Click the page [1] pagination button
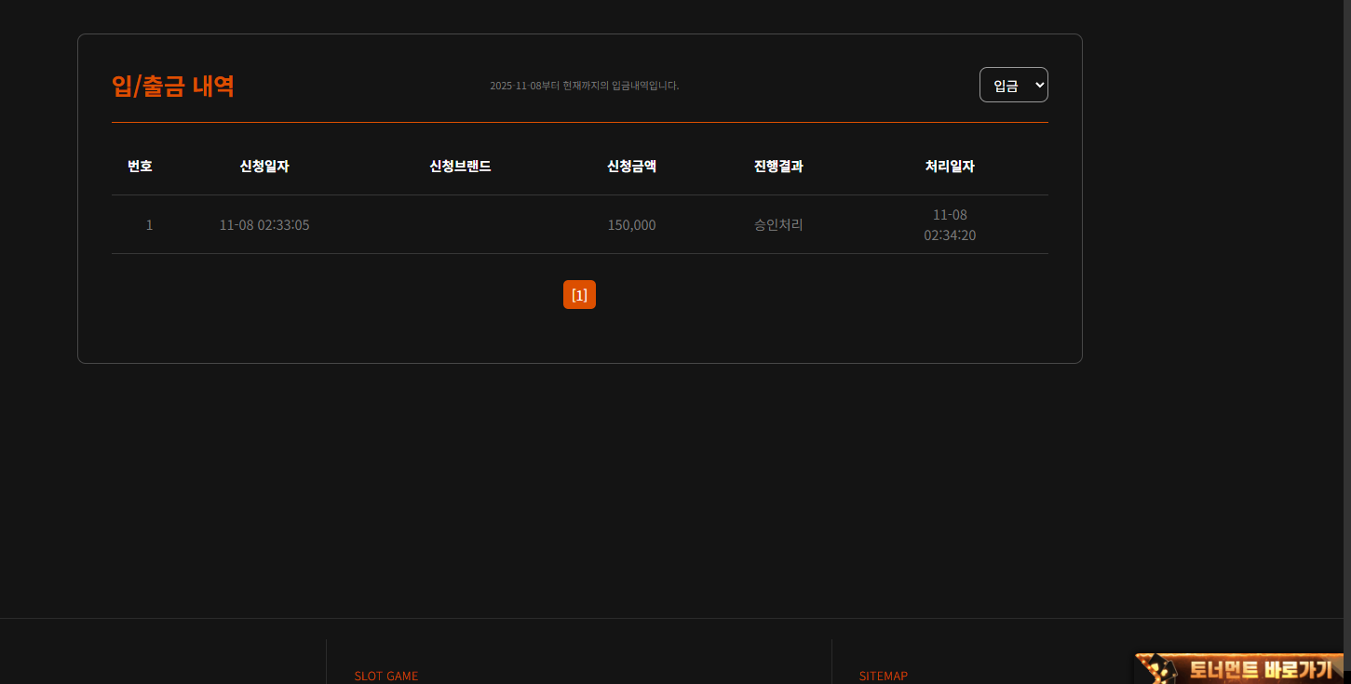The image size is (1351, 684). (x=579, y=295)
